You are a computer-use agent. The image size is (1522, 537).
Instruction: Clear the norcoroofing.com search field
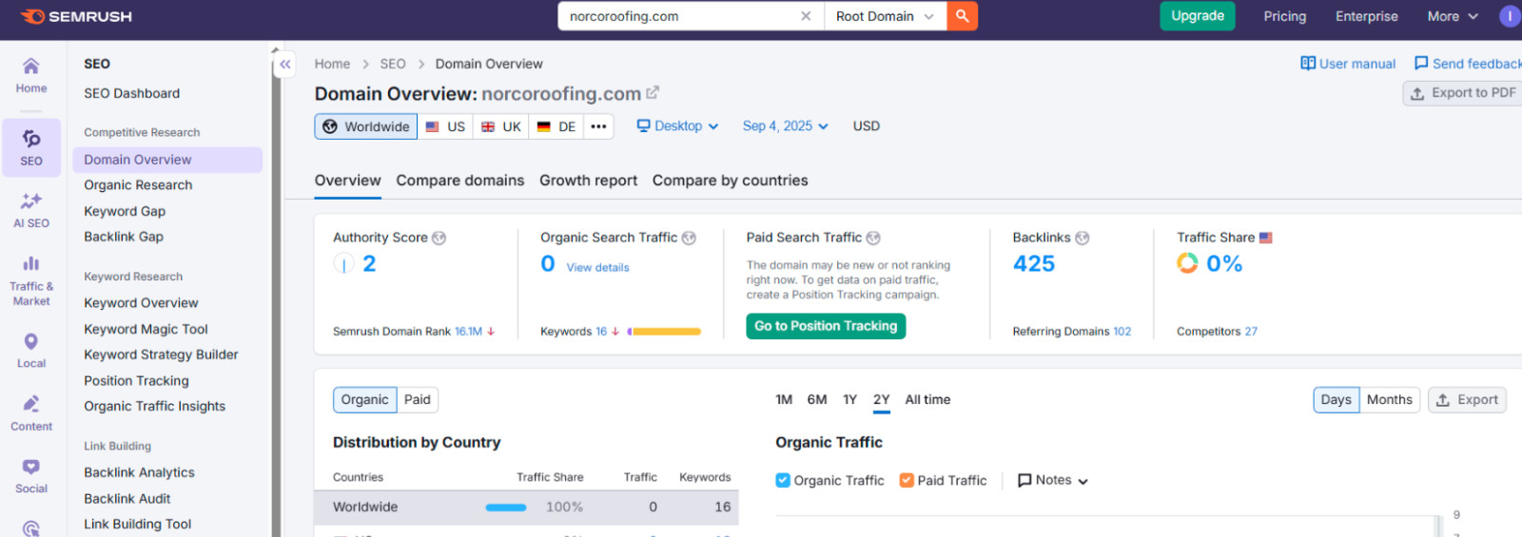click(x=806, y=16)
